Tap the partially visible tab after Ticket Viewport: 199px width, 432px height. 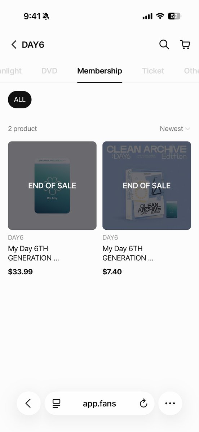point(191,71)
